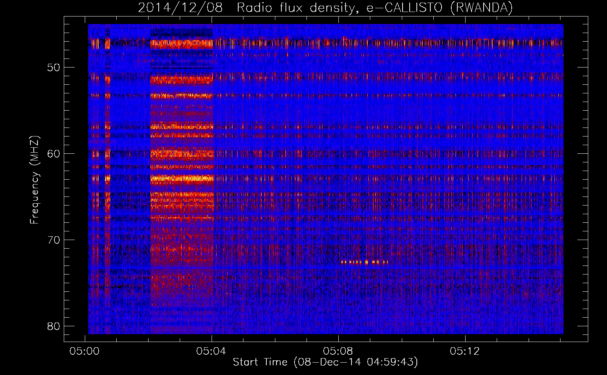
Task: Click the 05:04 time tick label
Action: (x=212, y=351)
